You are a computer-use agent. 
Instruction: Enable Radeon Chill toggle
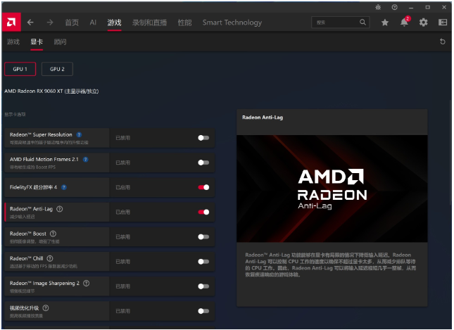203,261
